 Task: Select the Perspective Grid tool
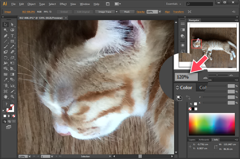[x=13, y=69]
